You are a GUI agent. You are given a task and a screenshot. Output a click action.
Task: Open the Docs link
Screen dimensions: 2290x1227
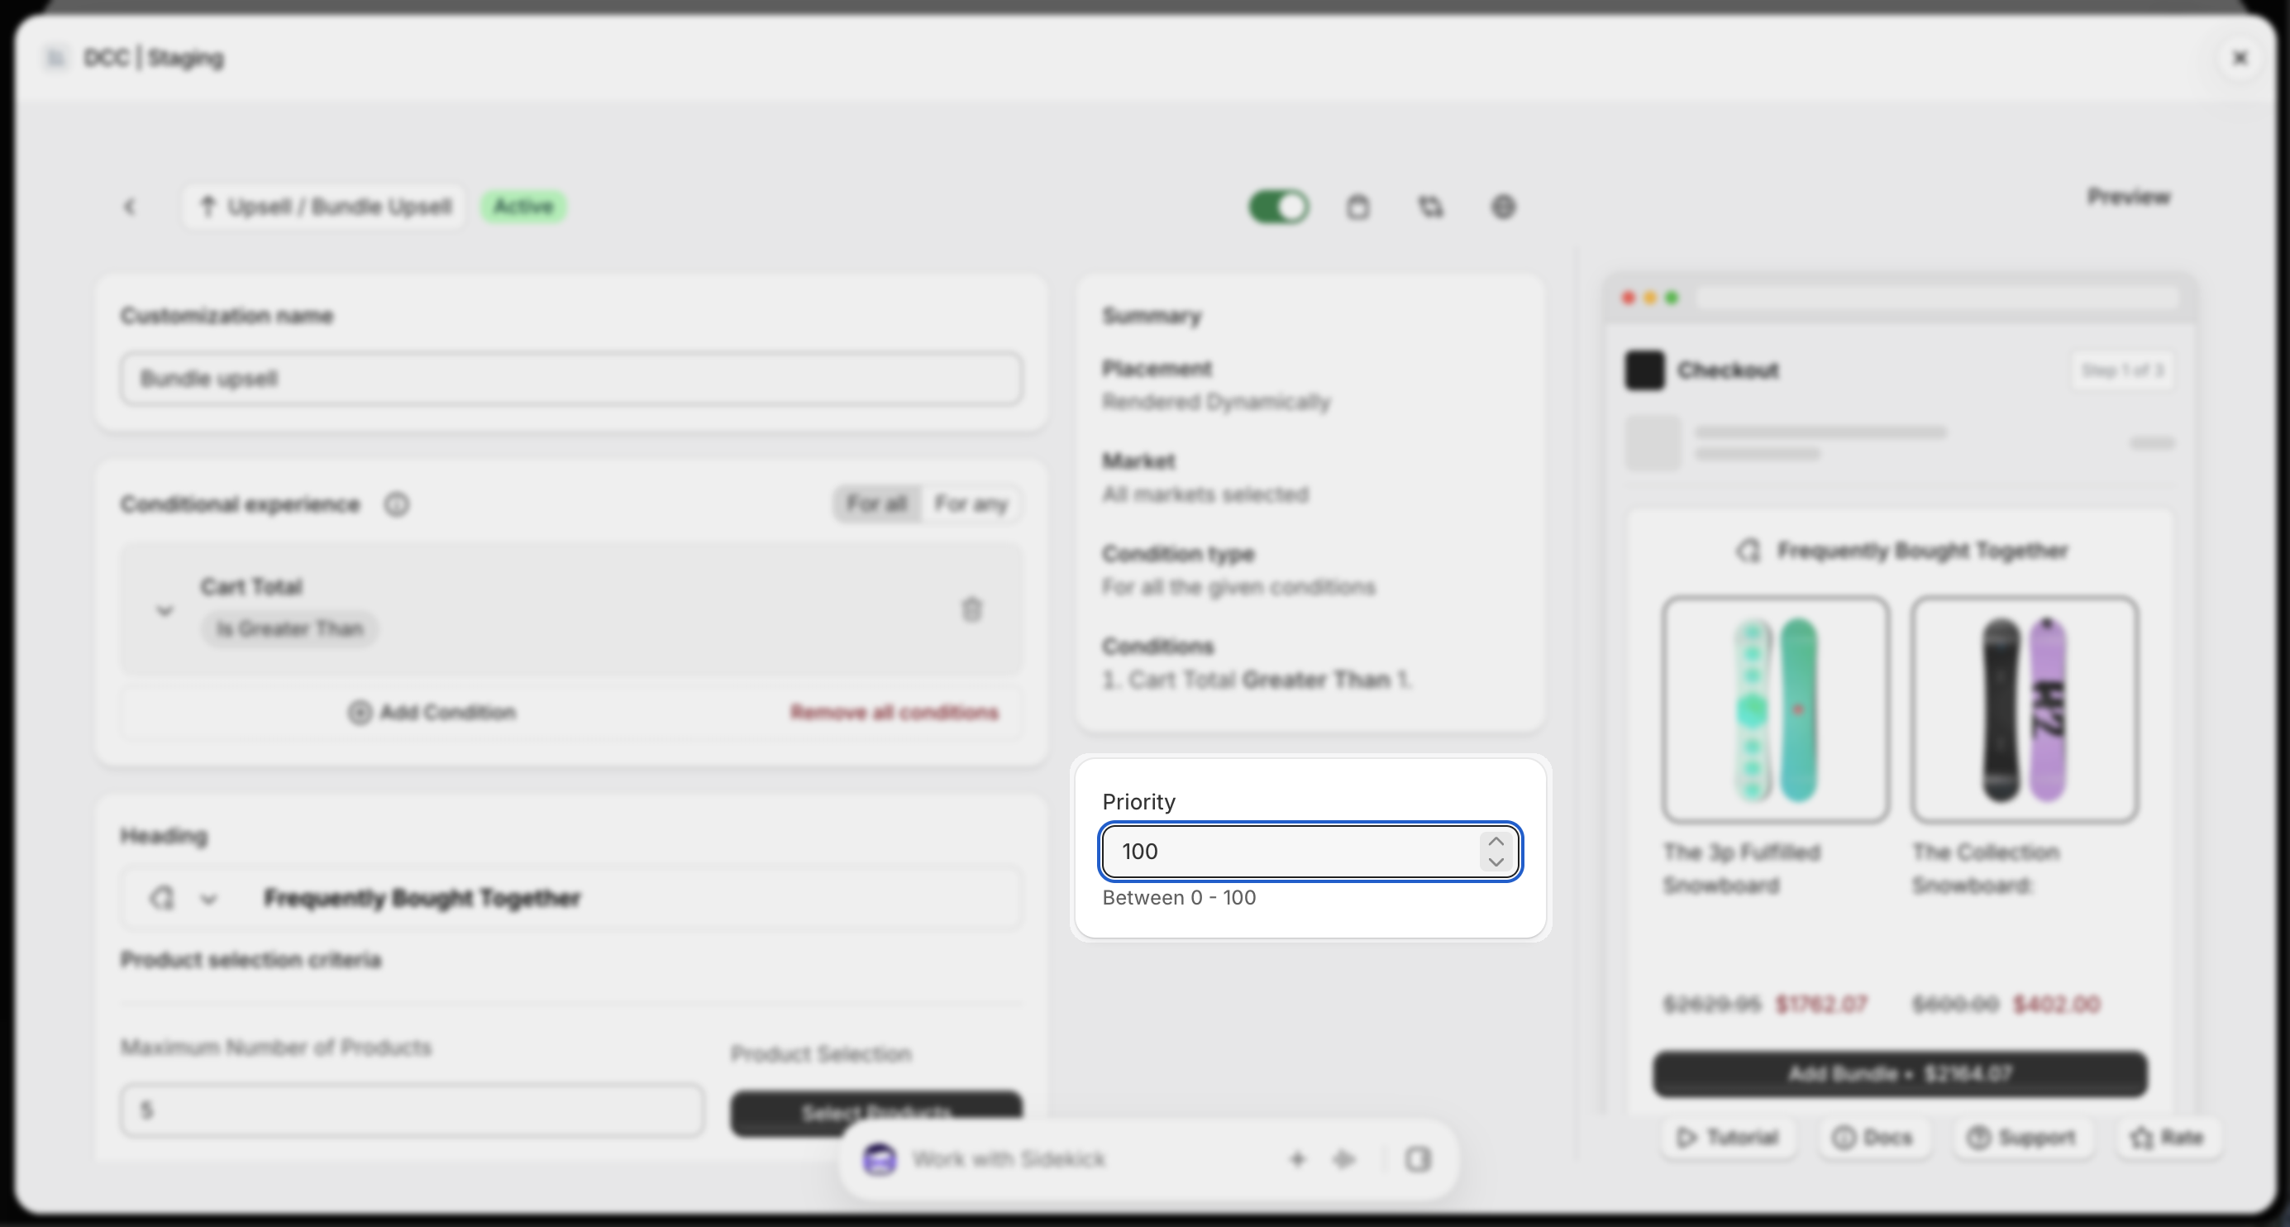(x=1873, y=1137)
